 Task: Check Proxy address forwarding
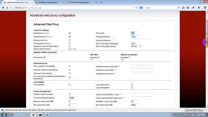tap(70, 66)
